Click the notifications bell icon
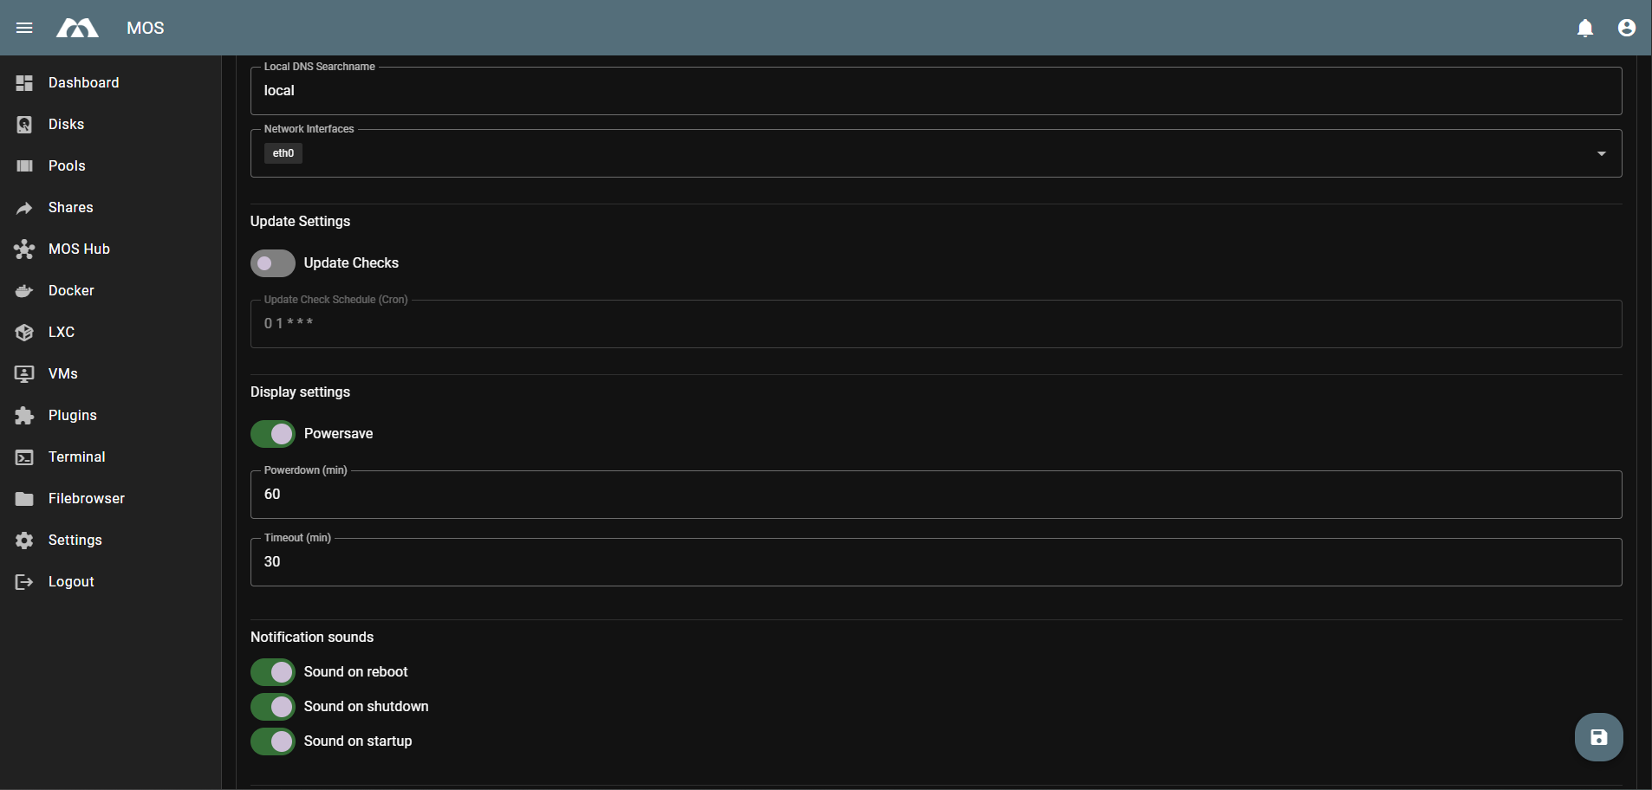Viewport: 1652px width, 790px height. pyautogui.click(x=1585, y=28)
